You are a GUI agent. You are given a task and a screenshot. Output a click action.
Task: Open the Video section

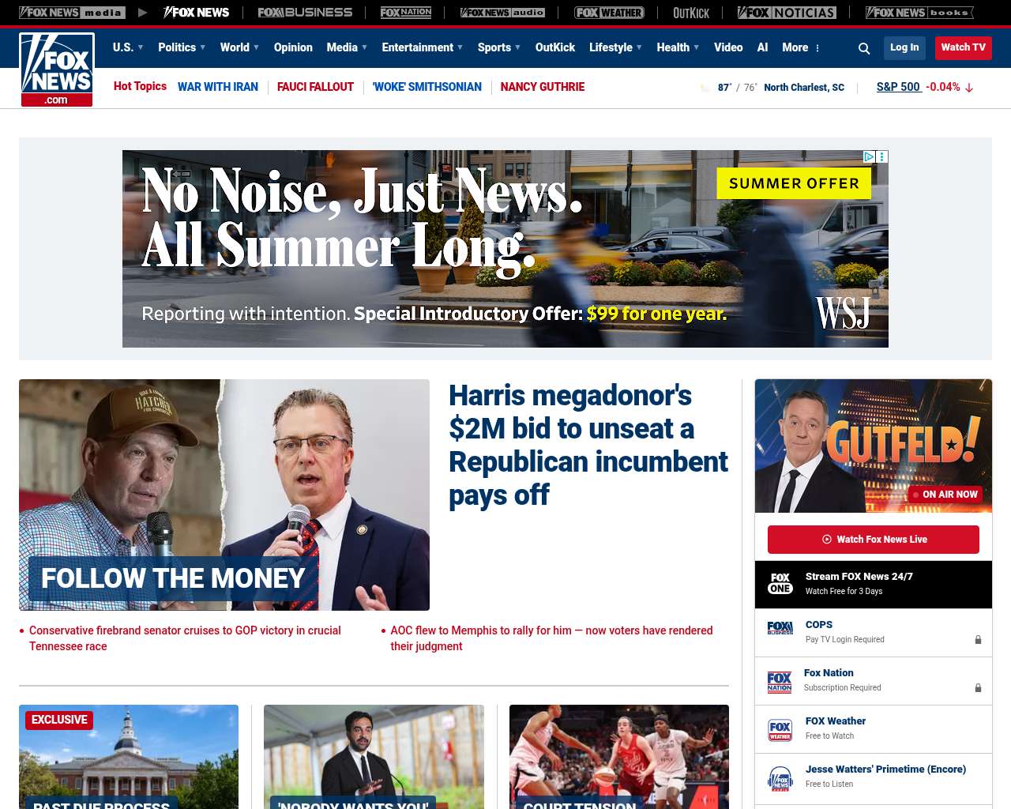pyautogui.click(x=728, y=47)
